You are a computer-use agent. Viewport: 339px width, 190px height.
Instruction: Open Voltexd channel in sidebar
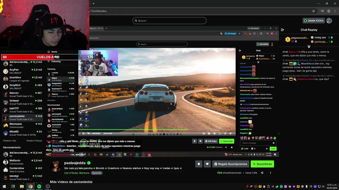point(23,102)
